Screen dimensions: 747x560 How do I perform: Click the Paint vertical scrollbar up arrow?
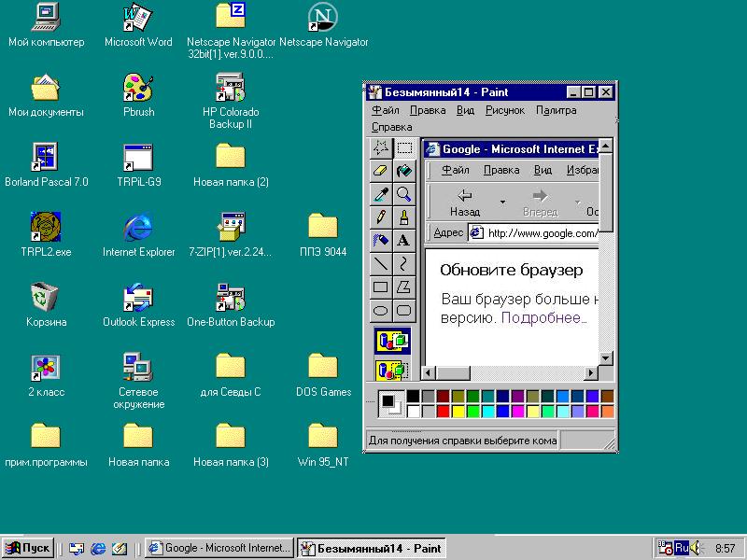(605, 146)
